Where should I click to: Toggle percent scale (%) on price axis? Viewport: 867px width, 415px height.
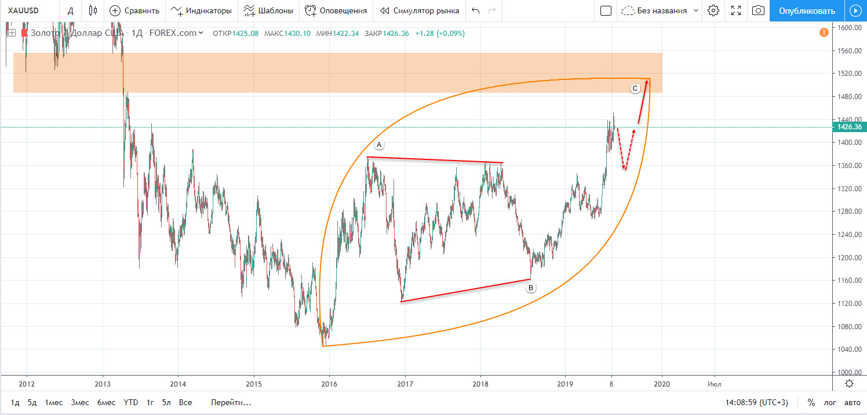811,402
